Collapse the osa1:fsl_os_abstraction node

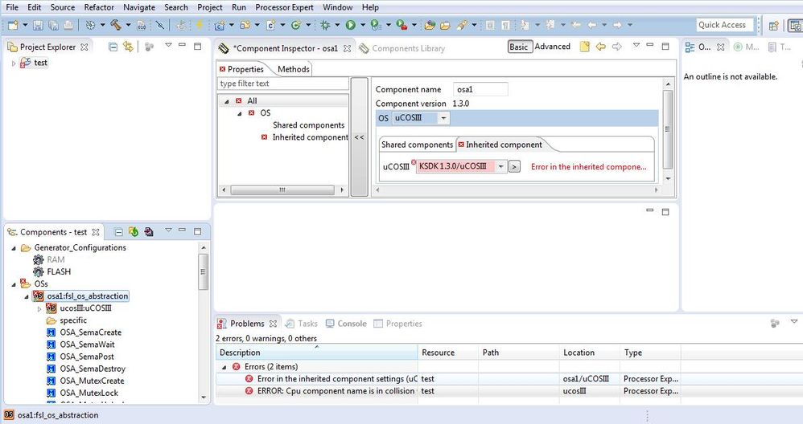coord(26,296)
